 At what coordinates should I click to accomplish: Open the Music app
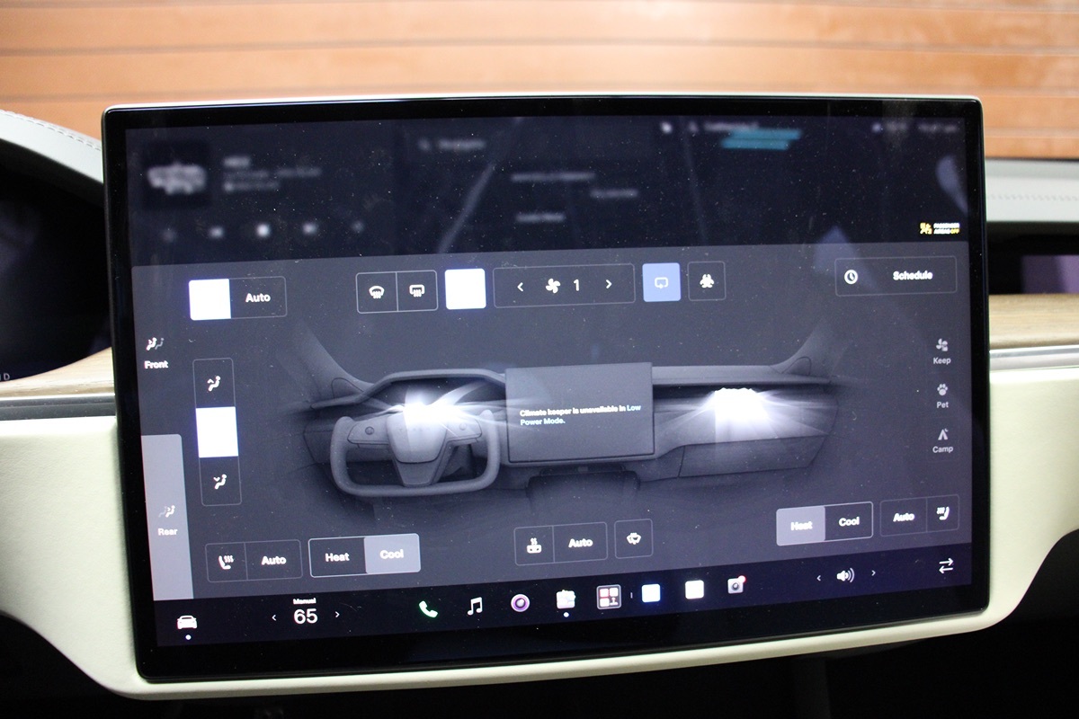tap(475, 606)
